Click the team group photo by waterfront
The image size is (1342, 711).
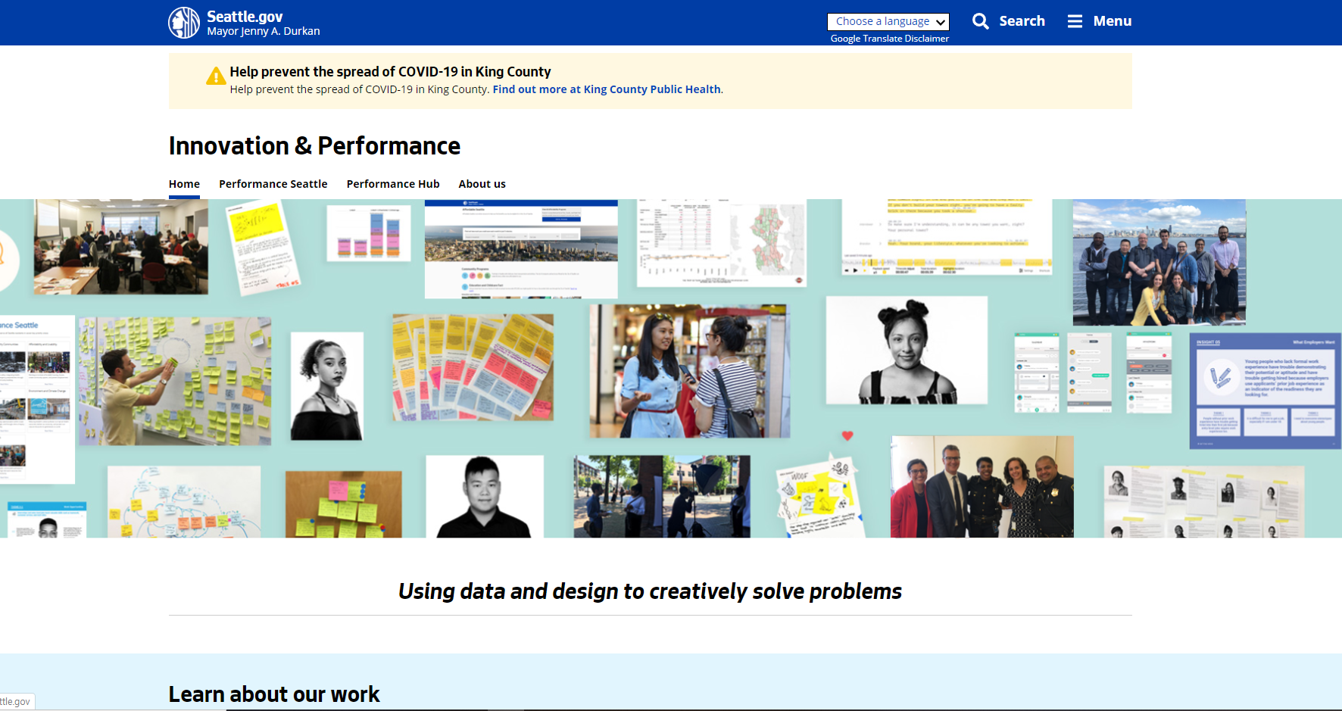(x=1159, y=262)
